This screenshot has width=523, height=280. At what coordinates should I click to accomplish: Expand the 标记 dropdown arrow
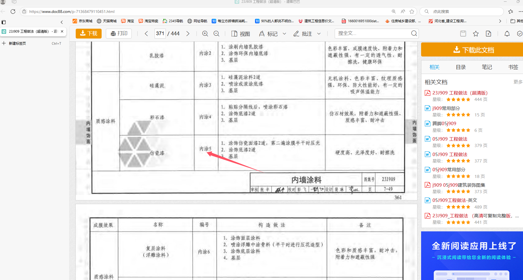285,34
